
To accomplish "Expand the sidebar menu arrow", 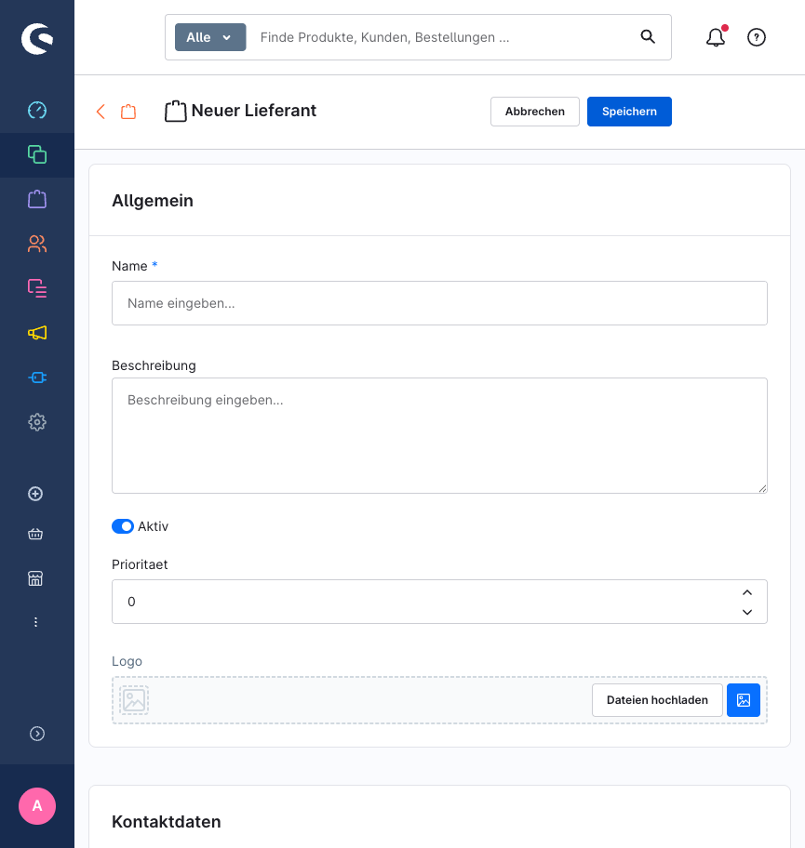I will pos(37,734).
